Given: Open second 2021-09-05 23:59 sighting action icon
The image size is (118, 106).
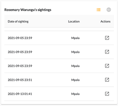Looking at the screenshot, I should pos(107,52).
